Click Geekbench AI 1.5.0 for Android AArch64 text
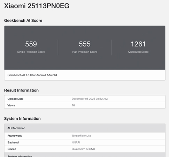The image size is (169, 157). click(32, 75)
